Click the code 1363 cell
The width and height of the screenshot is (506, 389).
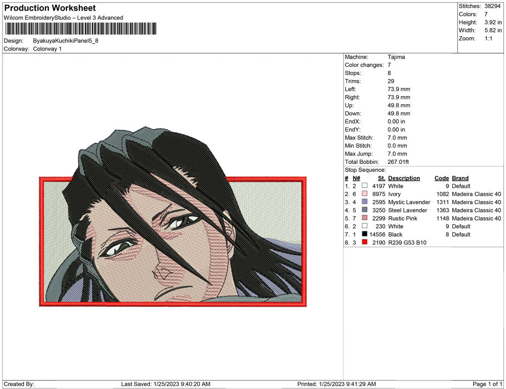(443, 210)
